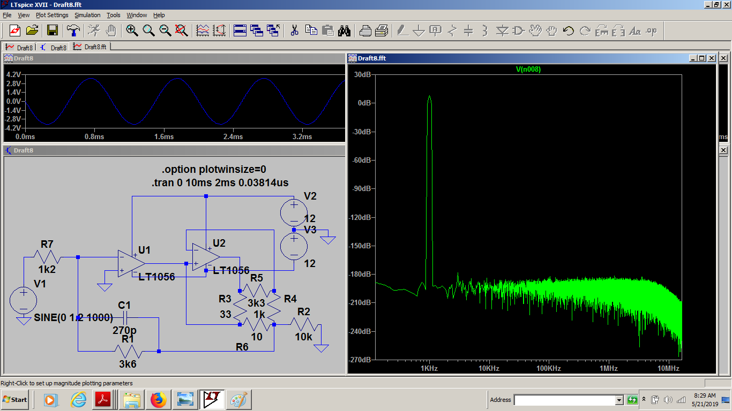Open Adobe Reader from the taskbar
Screen dimensions: 732x411
[x=102, y=399]
